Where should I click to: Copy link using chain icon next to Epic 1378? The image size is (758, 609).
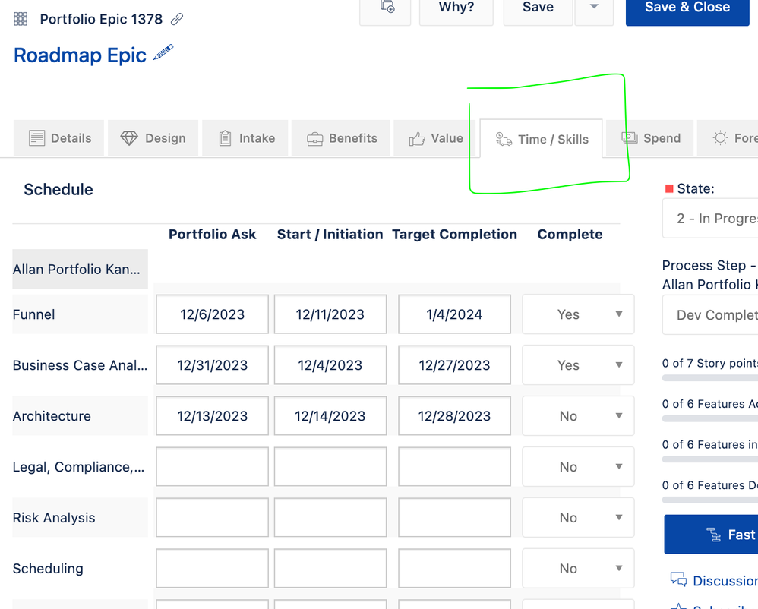pyautogui.click(x=177, y=19)
